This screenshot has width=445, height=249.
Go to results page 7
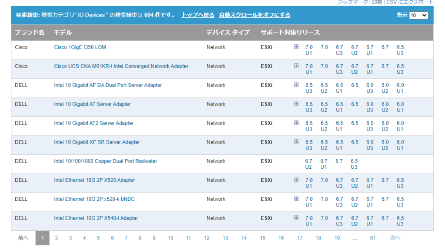click(x=126, y=238)
